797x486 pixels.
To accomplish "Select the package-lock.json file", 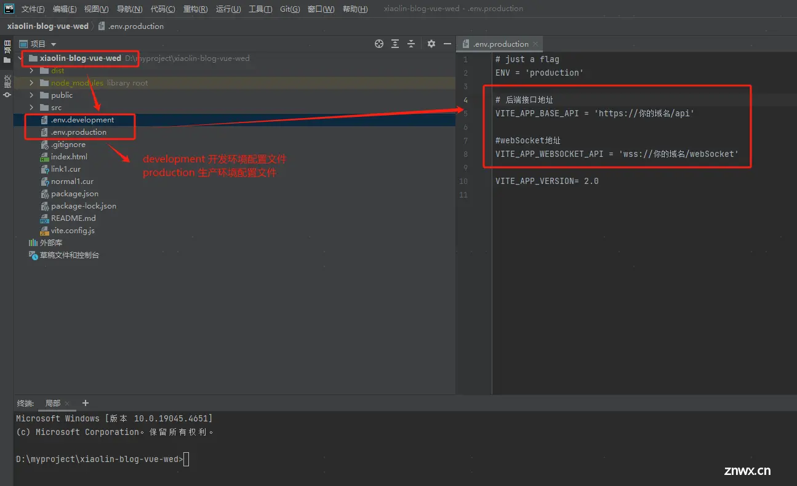I will click(84, 206).
